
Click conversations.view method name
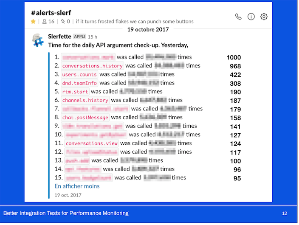tap(92, 143)
